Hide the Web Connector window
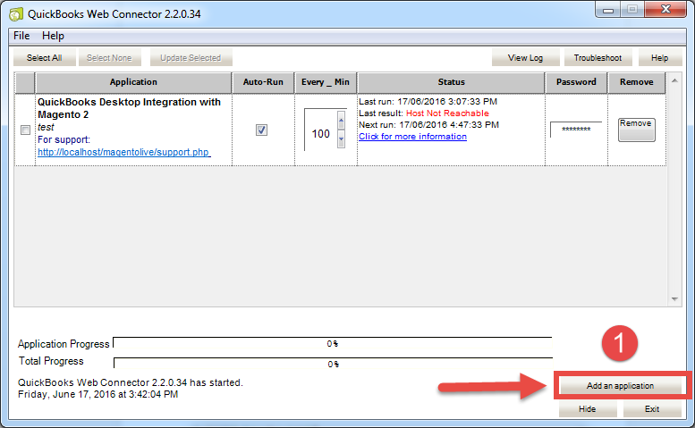This screenshot has width=695, height=428. (x=587, y=408)
